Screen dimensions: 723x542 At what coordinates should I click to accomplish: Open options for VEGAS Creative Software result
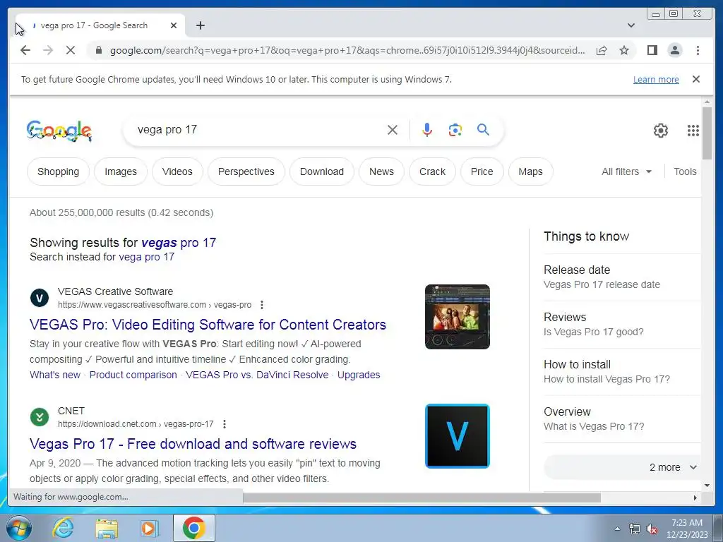(261, 305)
